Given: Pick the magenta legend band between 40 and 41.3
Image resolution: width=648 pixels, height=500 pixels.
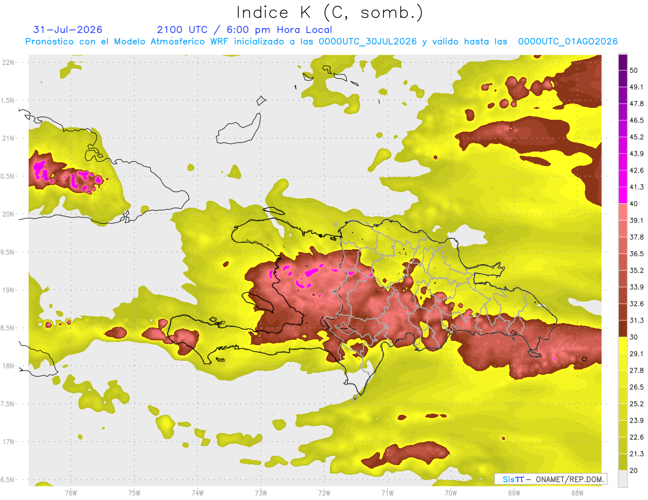Looking at the screenshot, I should 623,195.
